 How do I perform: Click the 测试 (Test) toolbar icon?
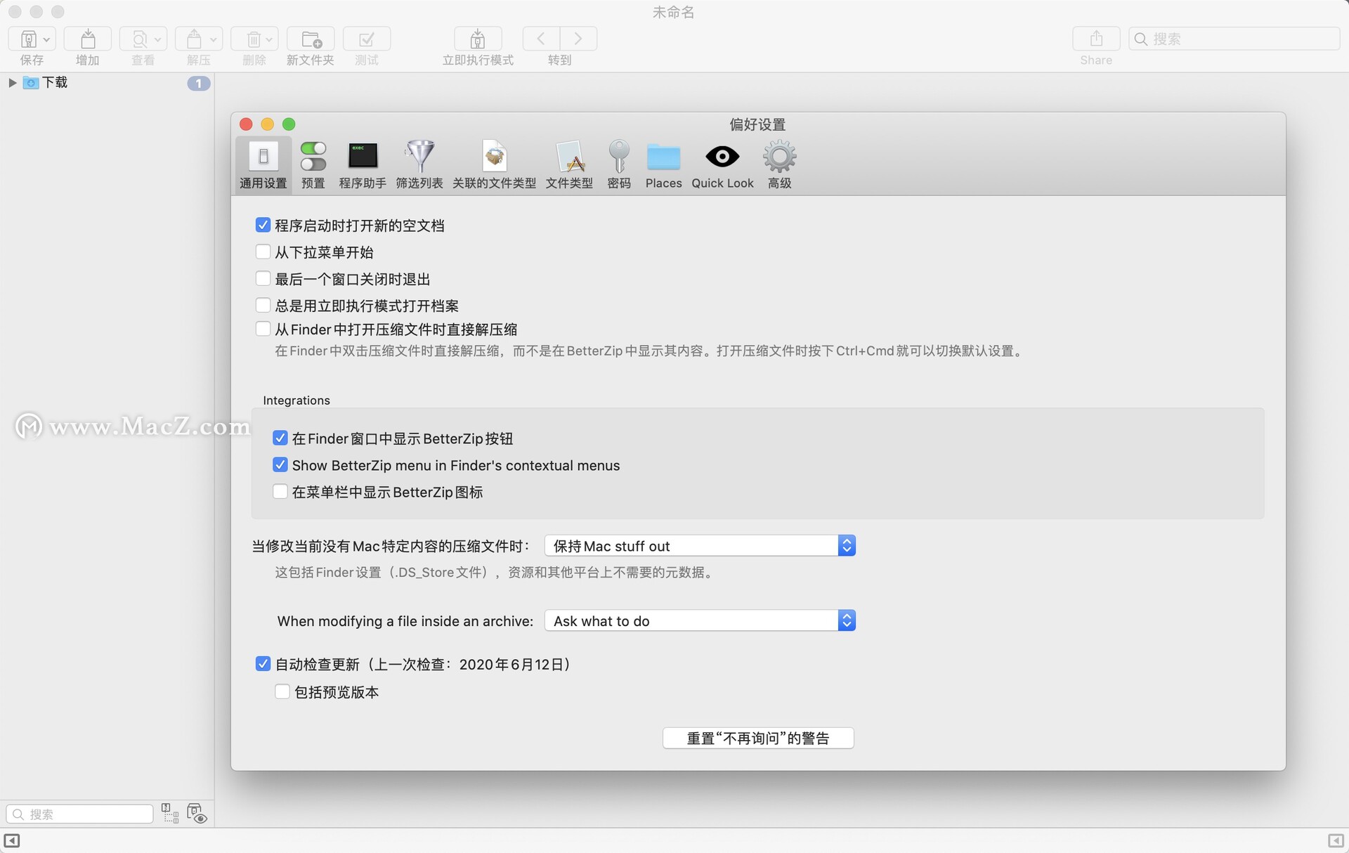pos(367,39)
